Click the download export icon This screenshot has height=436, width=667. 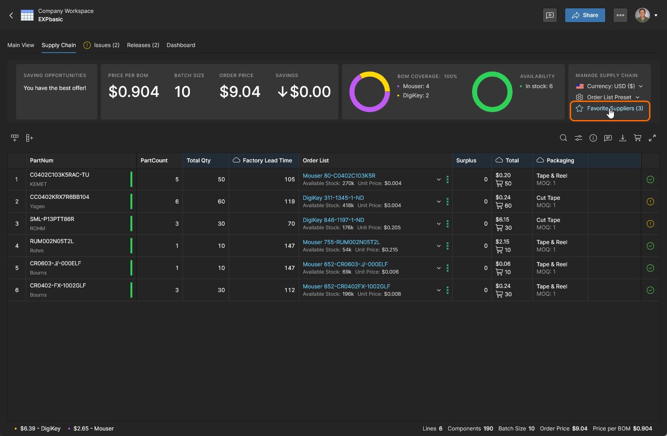click(623, 138)
